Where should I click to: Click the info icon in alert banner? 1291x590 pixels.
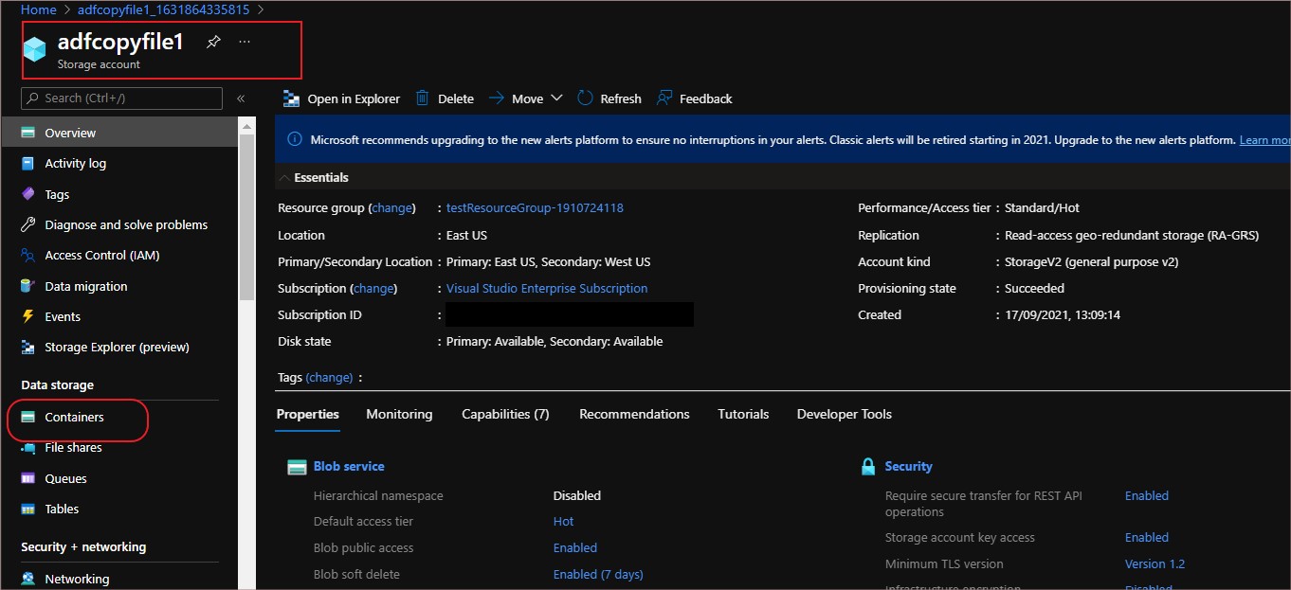pyautogui.click(x=294, y=140)
